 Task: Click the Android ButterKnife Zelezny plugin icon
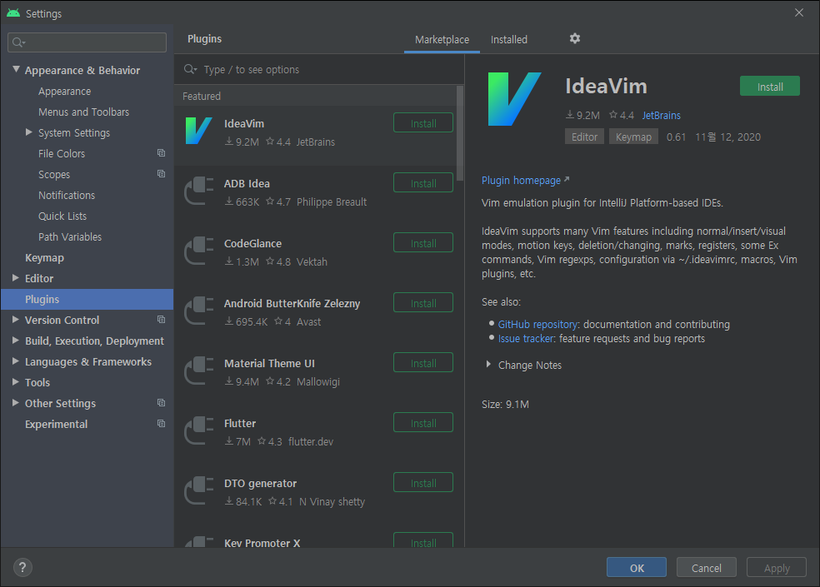click(x=198, y=311)
